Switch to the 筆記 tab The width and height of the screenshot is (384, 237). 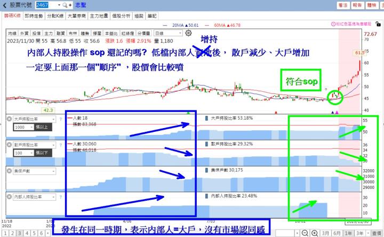pos(152,16)
